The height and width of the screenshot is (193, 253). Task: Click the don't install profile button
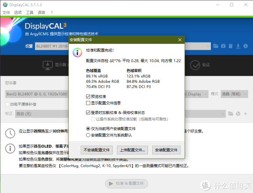click(97, 150)
